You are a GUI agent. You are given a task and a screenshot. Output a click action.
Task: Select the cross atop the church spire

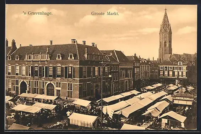pyautogui.click(x=165, y=10)
